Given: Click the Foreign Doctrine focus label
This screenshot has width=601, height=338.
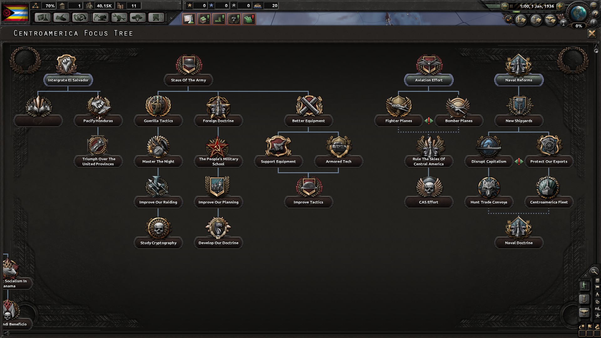Looking at the screenshot, I should point(218,121).
